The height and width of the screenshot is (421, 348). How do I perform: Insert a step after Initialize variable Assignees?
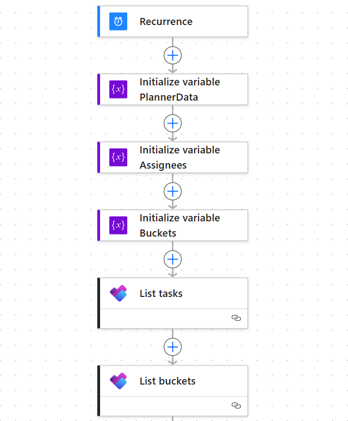pos(172,191)
